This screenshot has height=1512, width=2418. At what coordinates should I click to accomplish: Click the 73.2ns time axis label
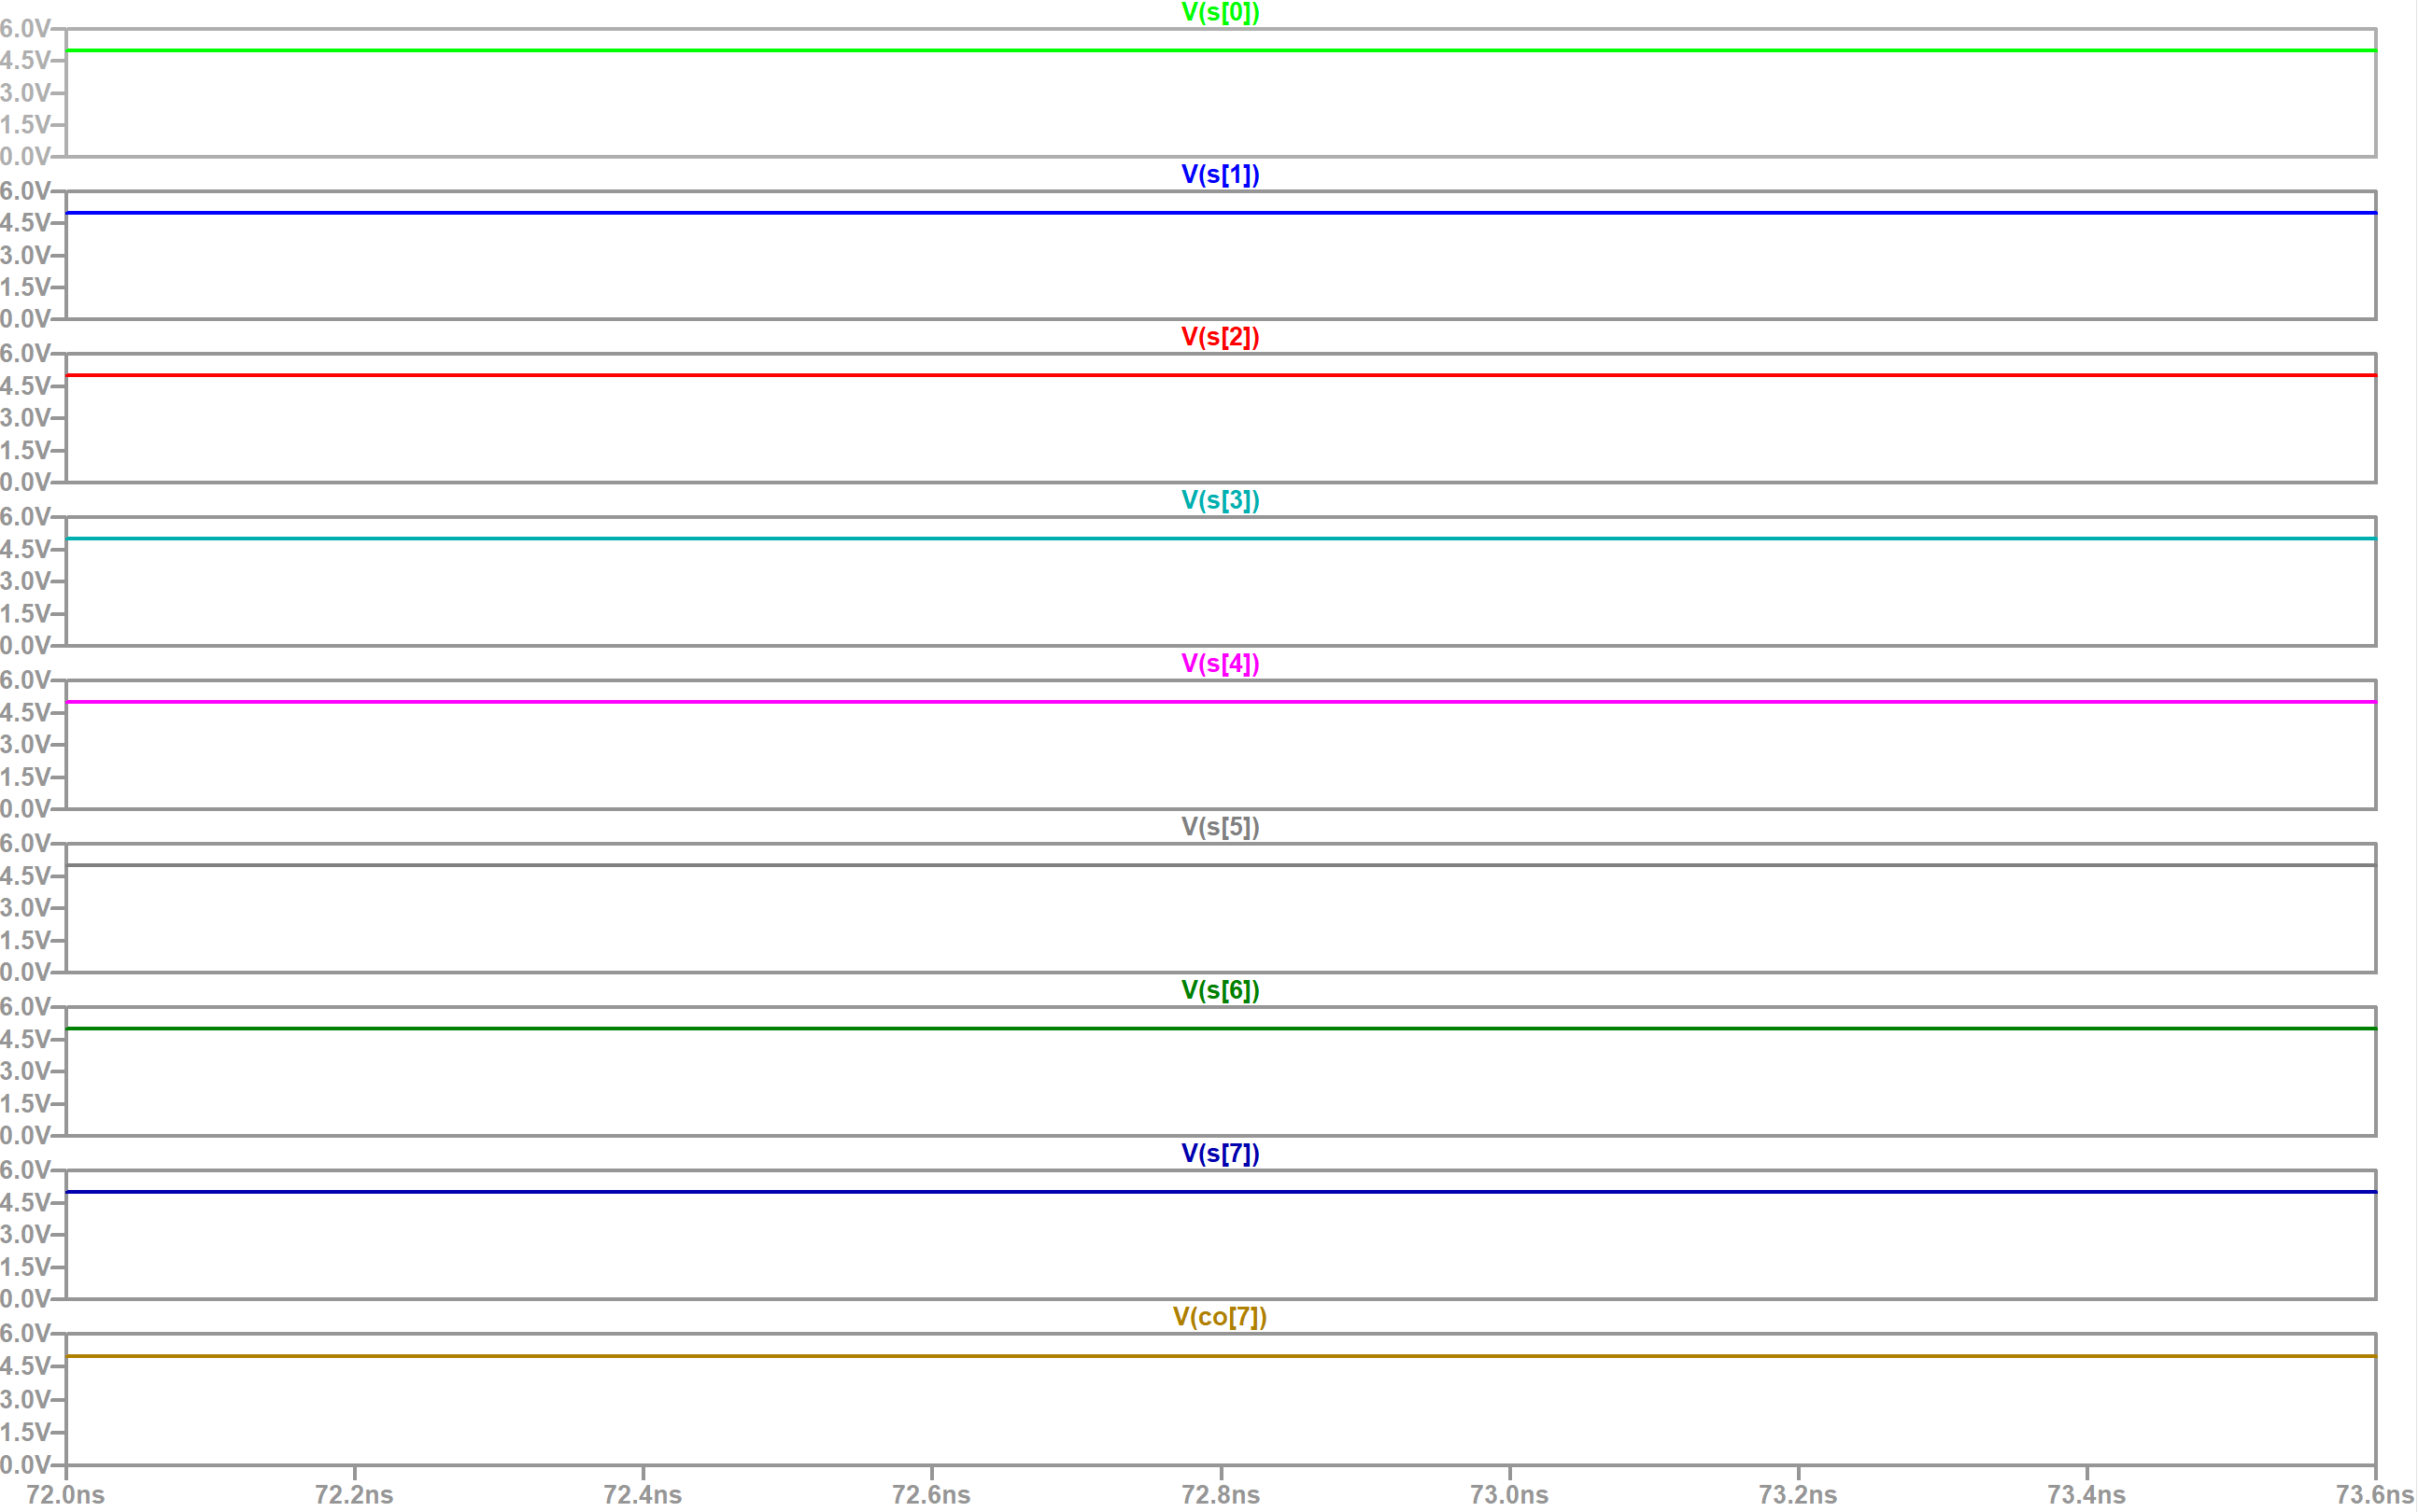[1798, 1495]
